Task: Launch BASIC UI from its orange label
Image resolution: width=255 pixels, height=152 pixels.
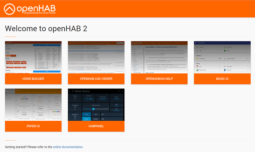Action: point(222,79)
